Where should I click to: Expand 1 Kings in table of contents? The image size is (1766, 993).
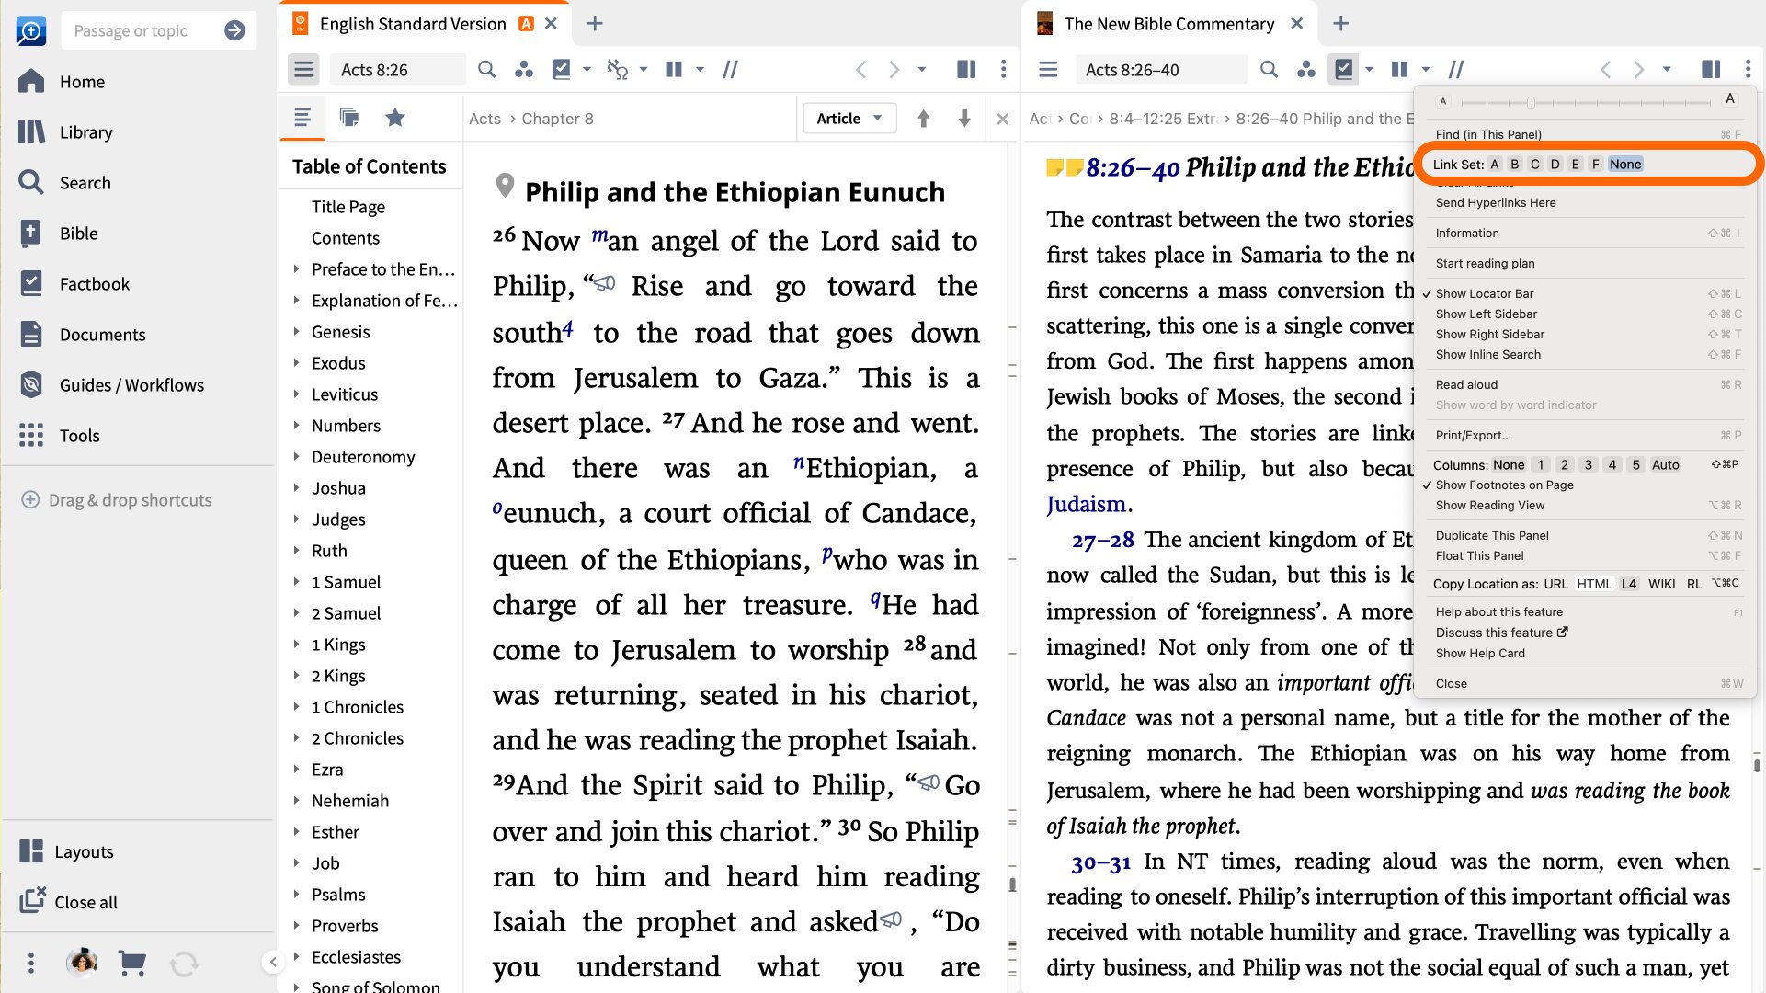(x=296, y=644)
